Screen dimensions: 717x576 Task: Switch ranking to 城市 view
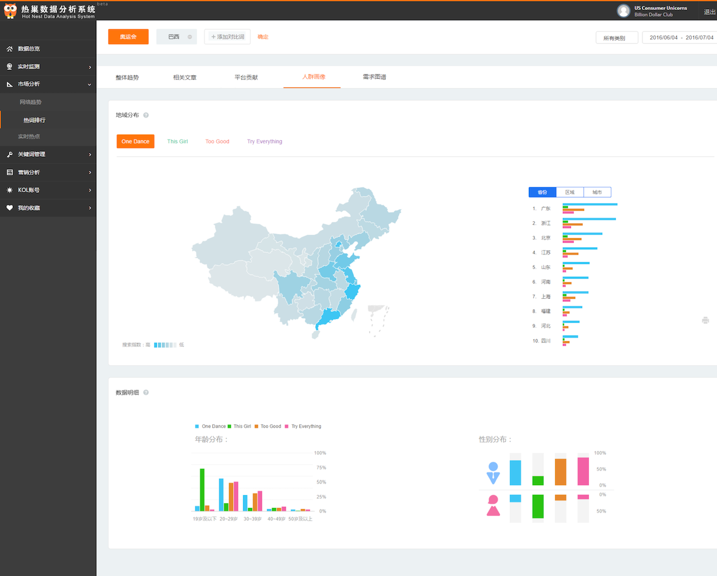pyautogui.click(x=597, y=192)
